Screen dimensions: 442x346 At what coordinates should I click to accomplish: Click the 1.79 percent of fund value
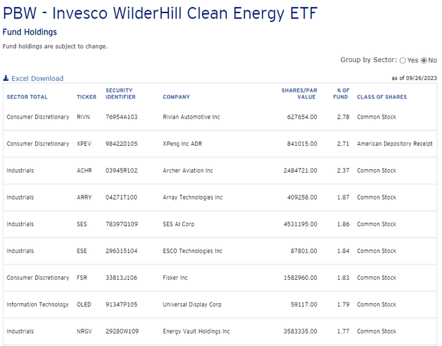click(343, 305)
